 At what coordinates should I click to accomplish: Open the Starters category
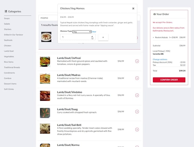pos(7,29)
